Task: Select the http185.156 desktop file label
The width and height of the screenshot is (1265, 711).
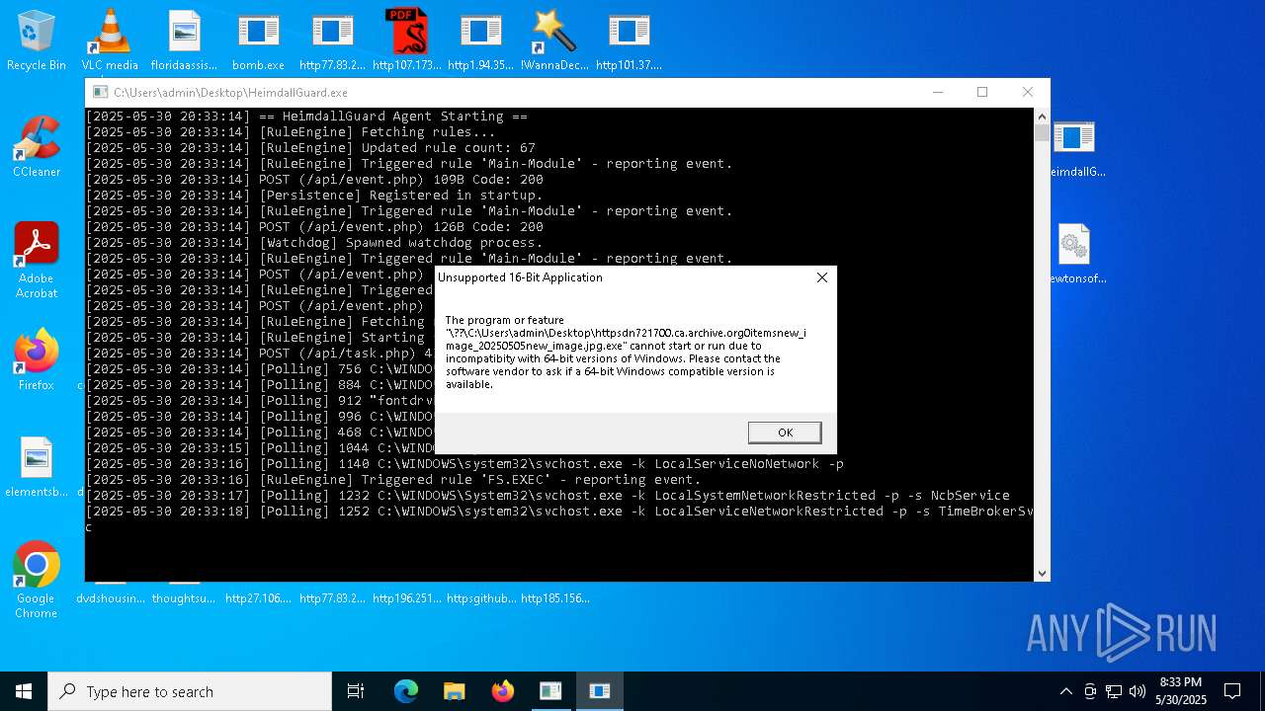Action: point(555,598)
